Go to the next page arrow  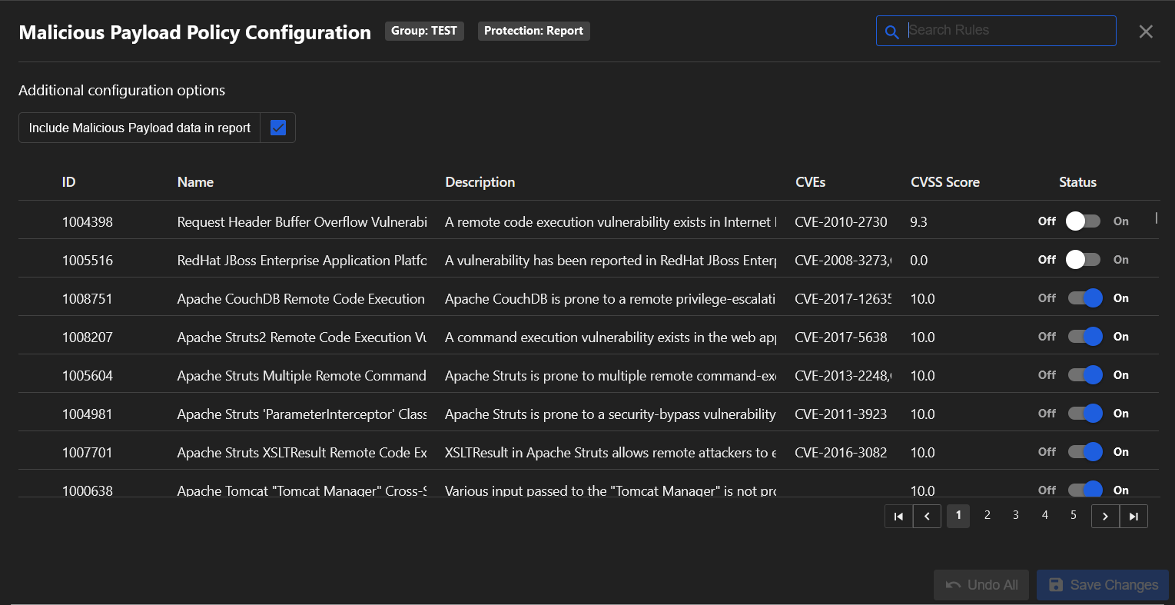click(1105, 517)
